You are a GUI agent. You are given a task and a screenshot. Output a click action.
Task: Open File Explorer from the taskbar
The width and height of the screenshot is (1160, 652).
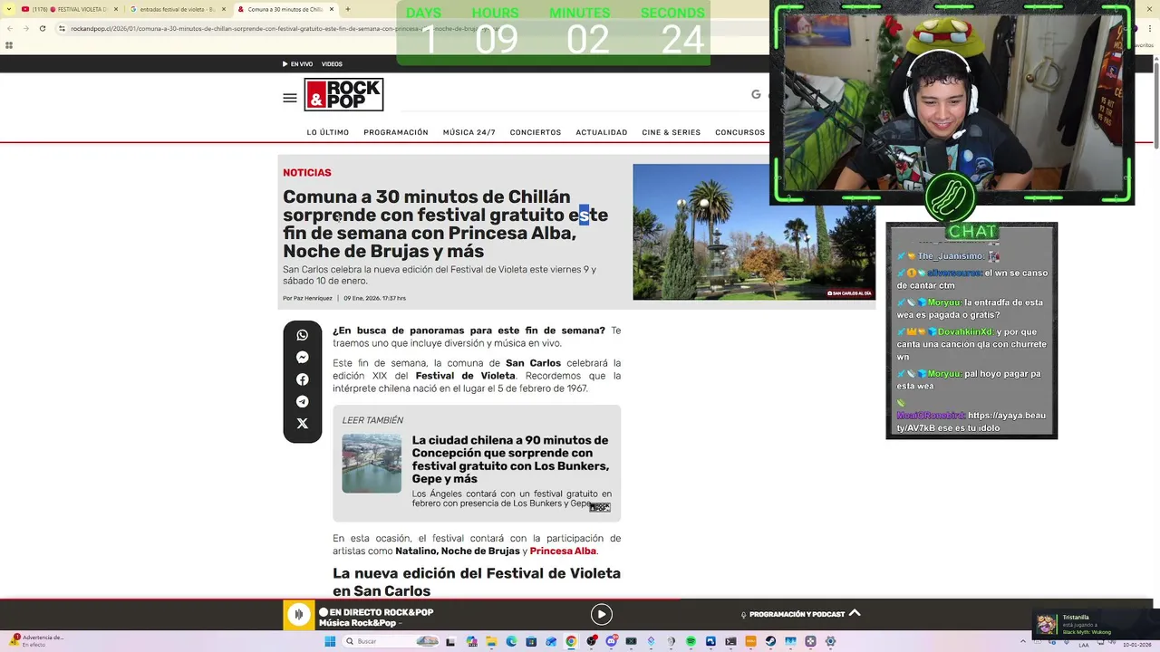point(491,641)
